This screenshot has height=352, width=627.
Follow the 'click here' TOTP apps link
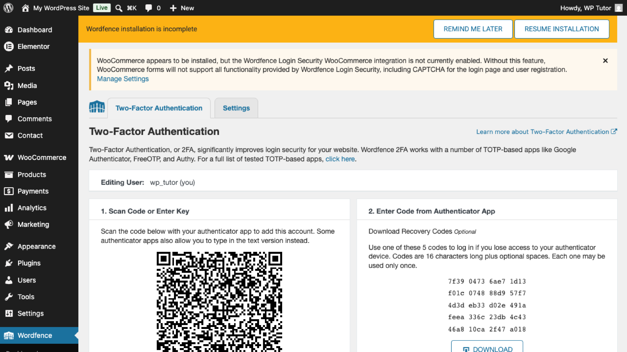pyautogui.click(x=340, y=159)
